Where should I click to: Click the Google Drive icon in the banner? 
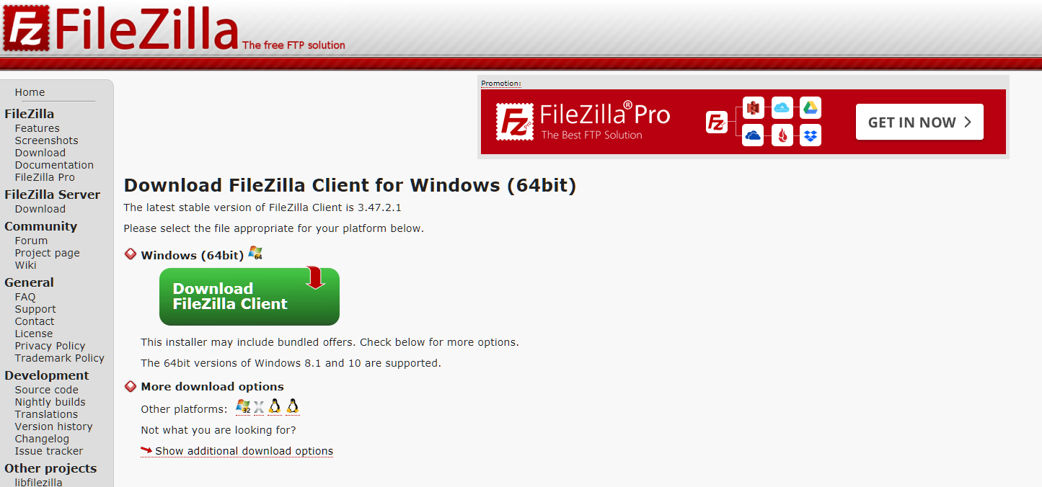click(x=811, y=108)
